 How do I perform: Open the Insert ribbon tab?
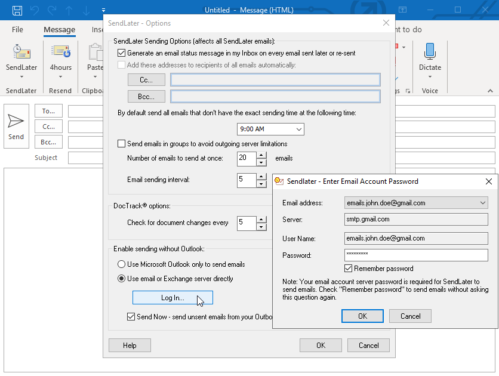click(x=97, y=30)
